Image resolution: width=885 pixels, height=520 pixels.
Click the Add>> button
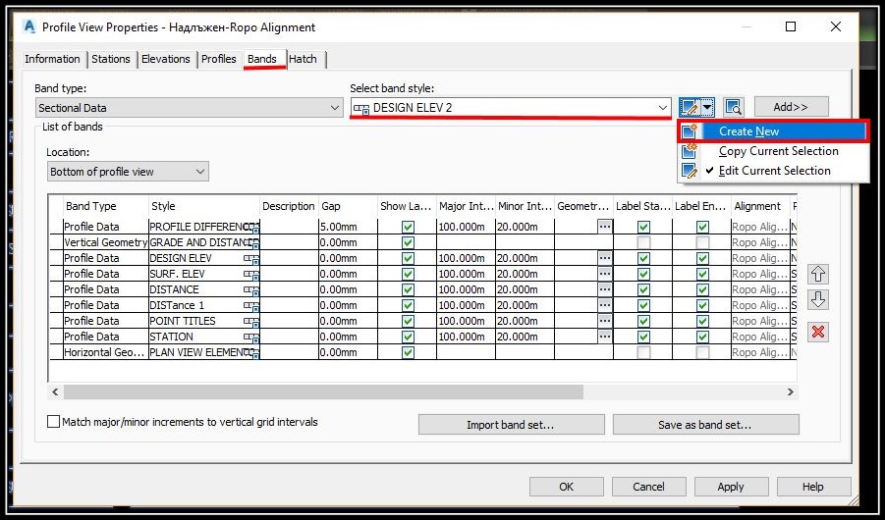click(792, 107)
